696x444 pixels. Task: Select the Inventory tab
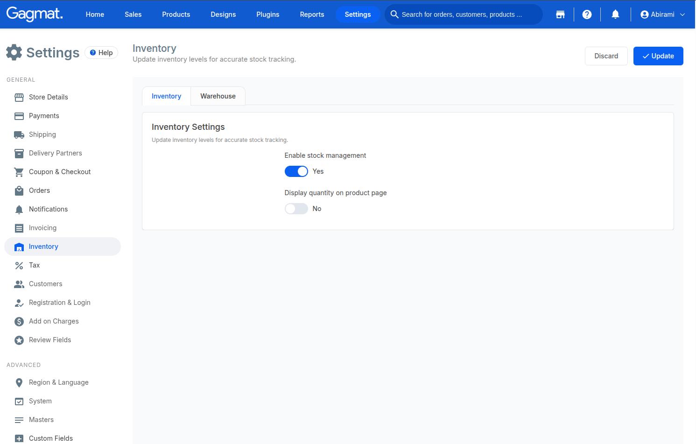click(x=166, y=96)
